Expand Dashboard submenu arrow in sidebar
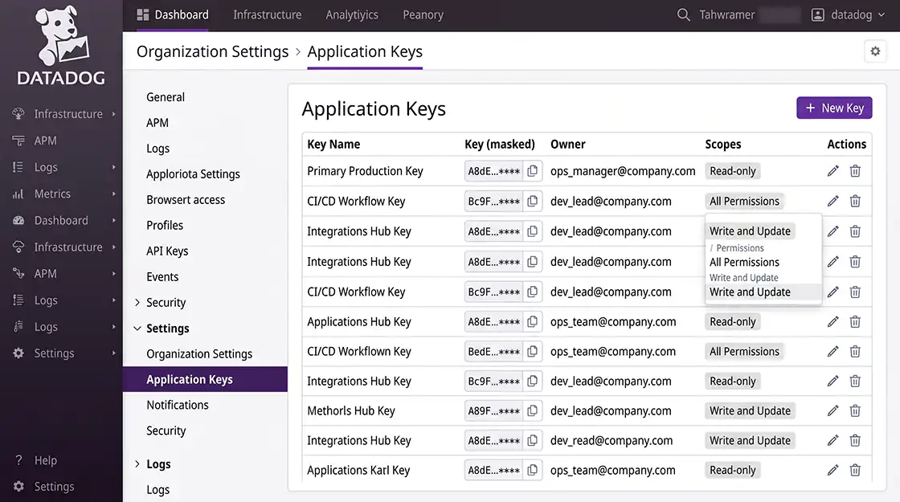The height and width of the screenshot is (502, 900). (x=113, y=220)
